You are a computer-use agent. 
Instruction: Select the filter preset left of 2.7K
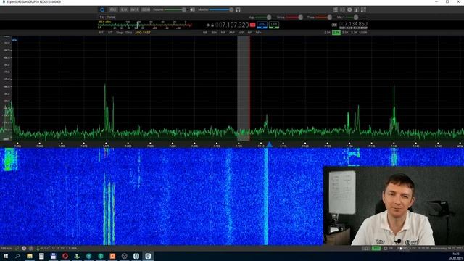pyautogui.click(x=327, y=33)
